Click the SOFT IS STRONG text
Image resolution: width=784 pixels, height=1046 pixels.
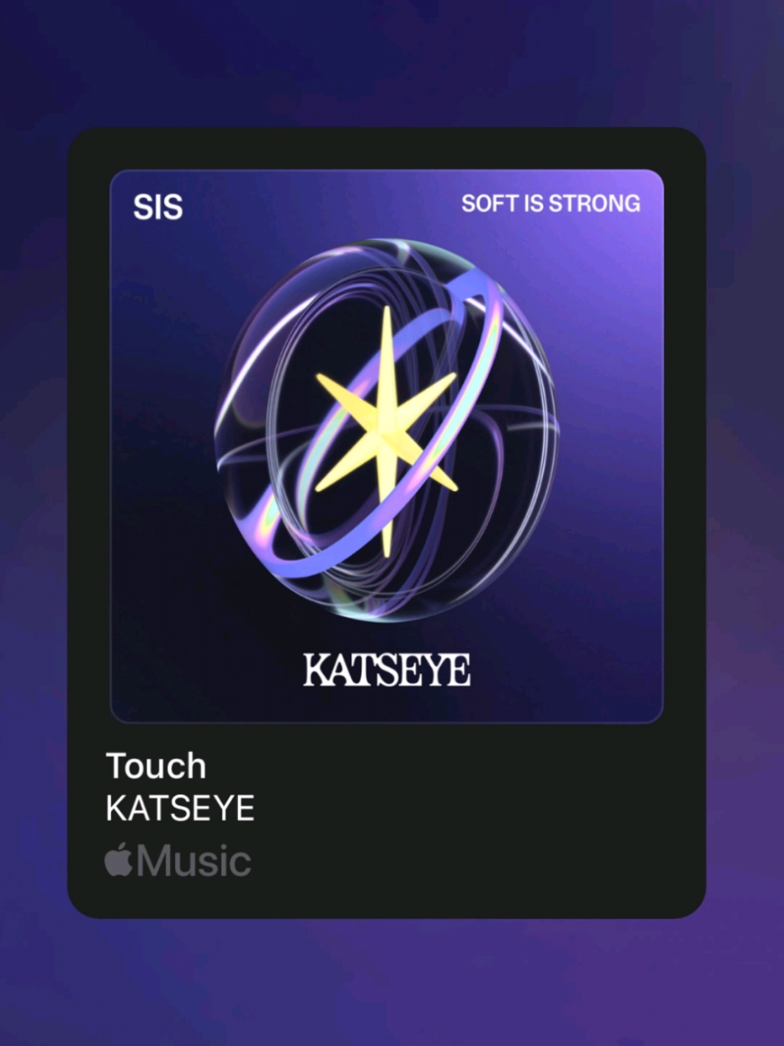(x=551, y=203)
